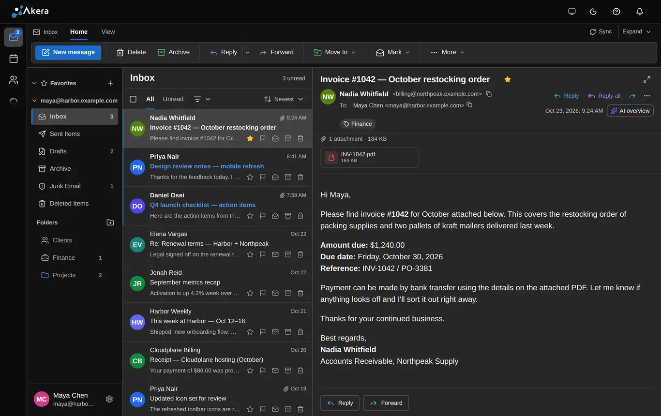Click the AI overview button

pyautogui.click(x=630, y=111)
